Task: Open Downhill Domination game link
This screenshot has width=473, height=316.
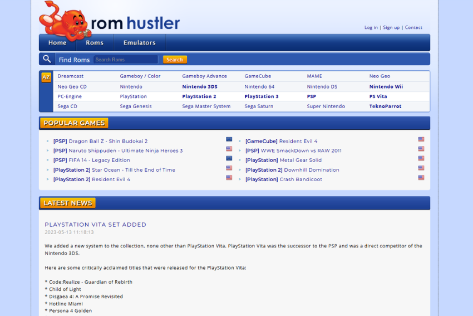Action: (292, 170)
